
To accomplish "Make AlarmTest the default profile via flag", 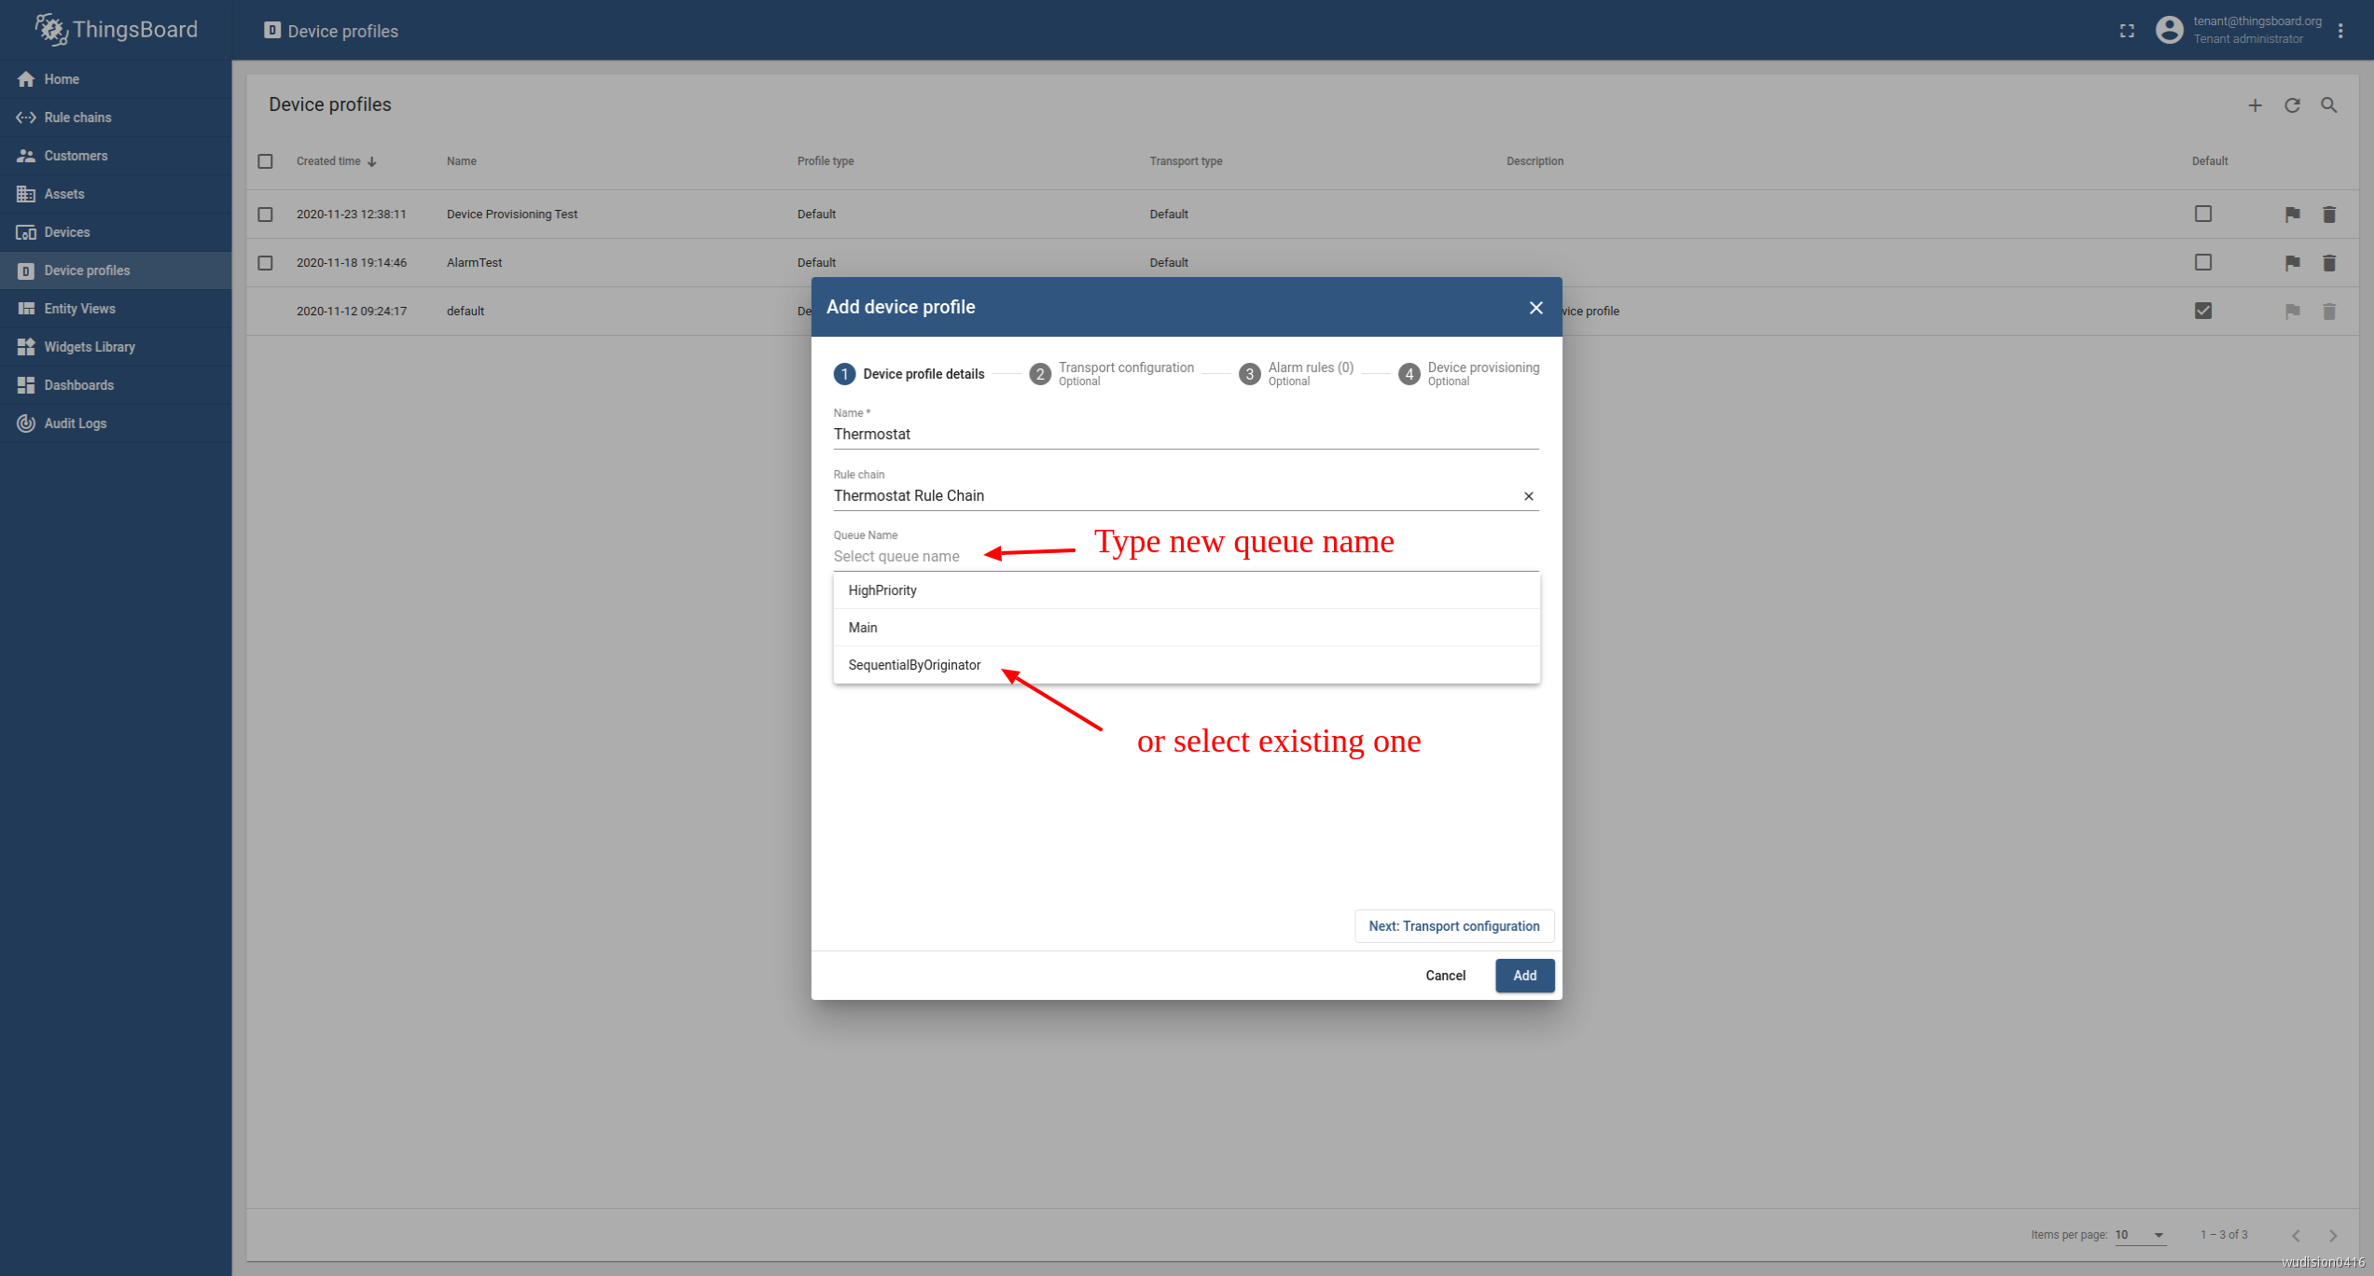I will pos(2292,263).
